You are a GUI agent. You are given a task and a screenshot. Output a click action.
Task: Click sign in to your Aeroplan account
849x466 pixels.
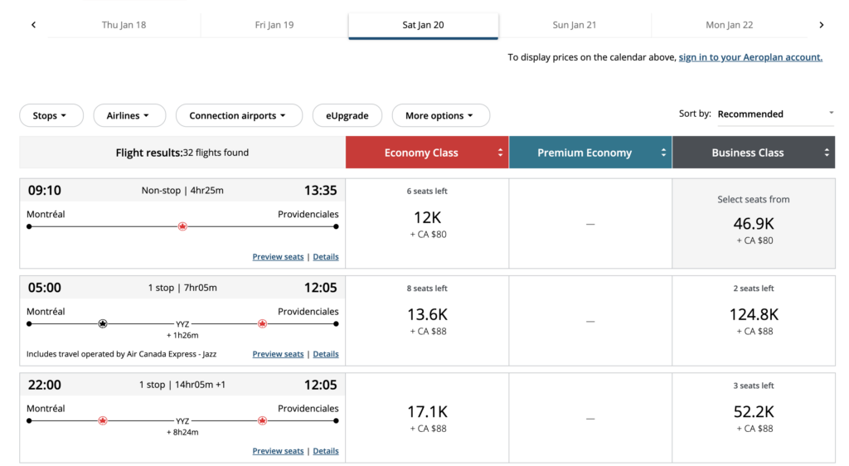pos(750,57)
